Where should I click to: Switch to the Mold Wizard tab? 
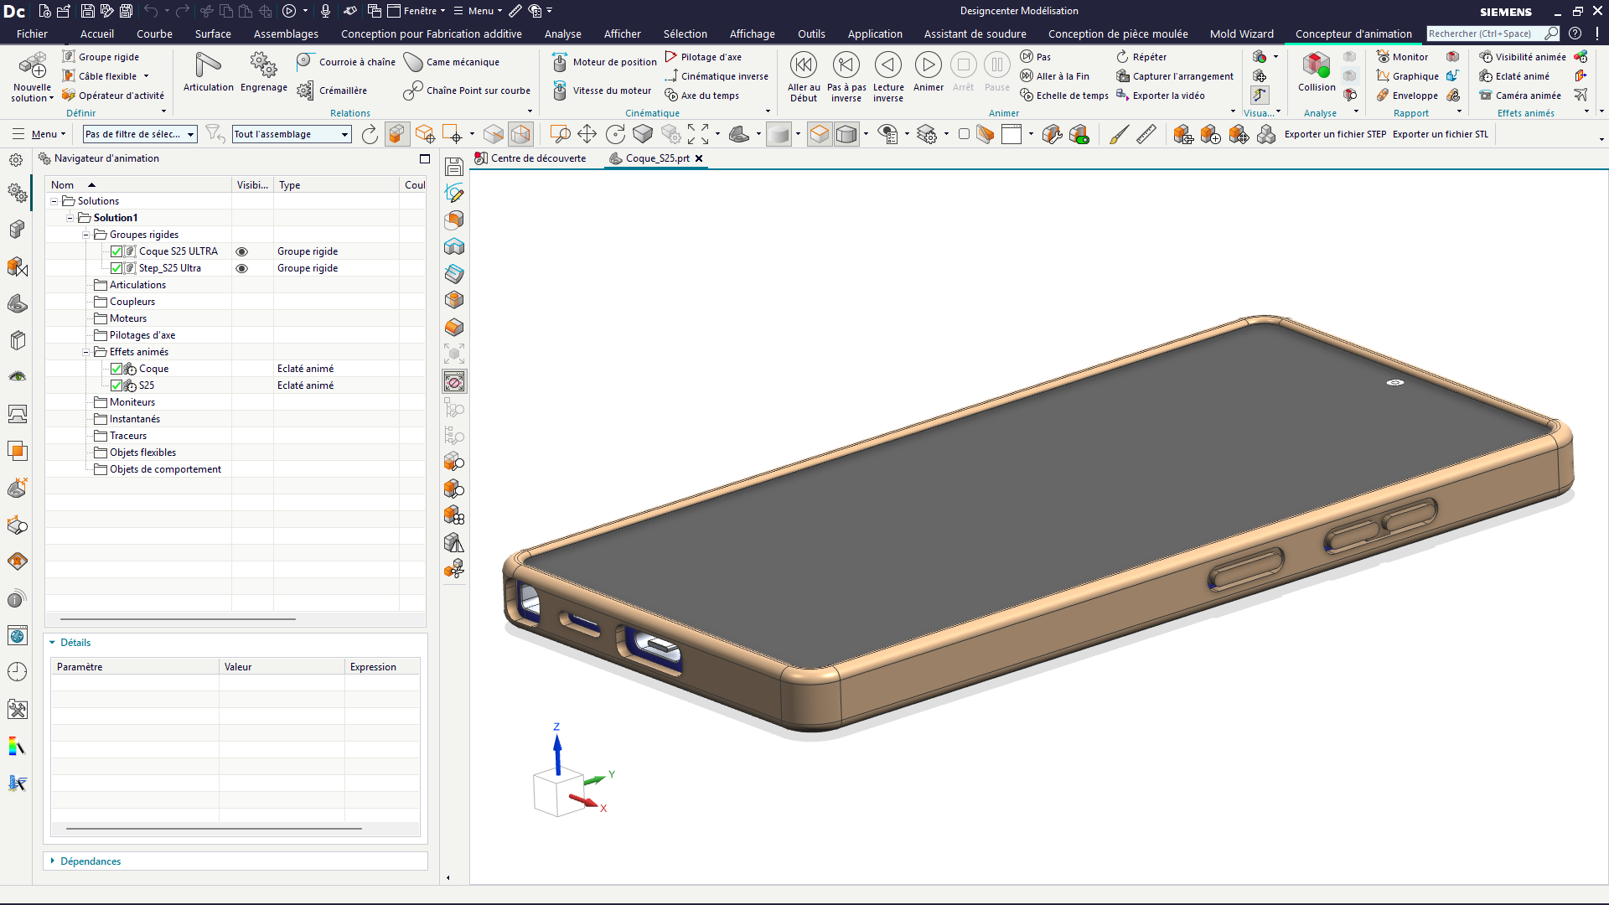pos(1241,34)
